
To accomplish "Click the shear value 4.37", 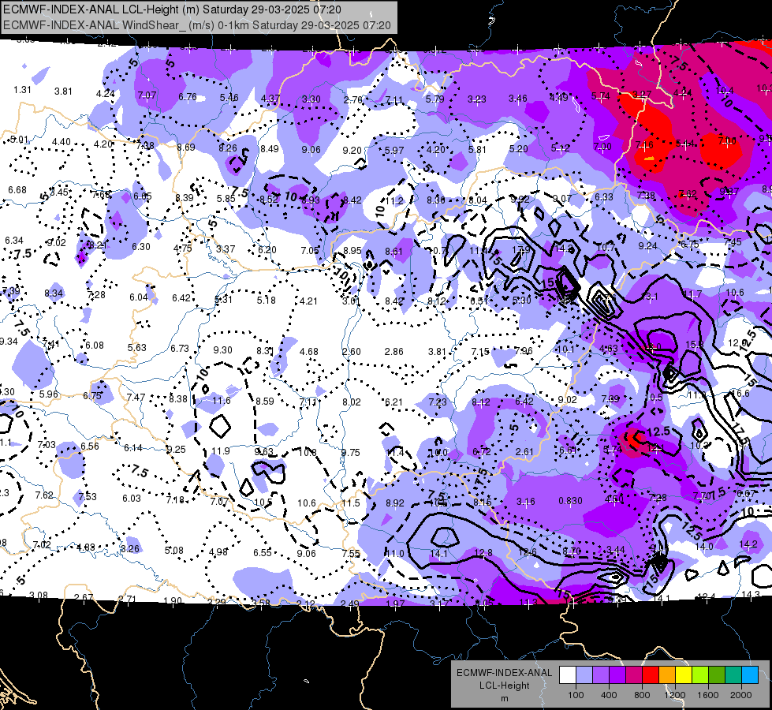I will pyautogui.click(x=270, y=99).
